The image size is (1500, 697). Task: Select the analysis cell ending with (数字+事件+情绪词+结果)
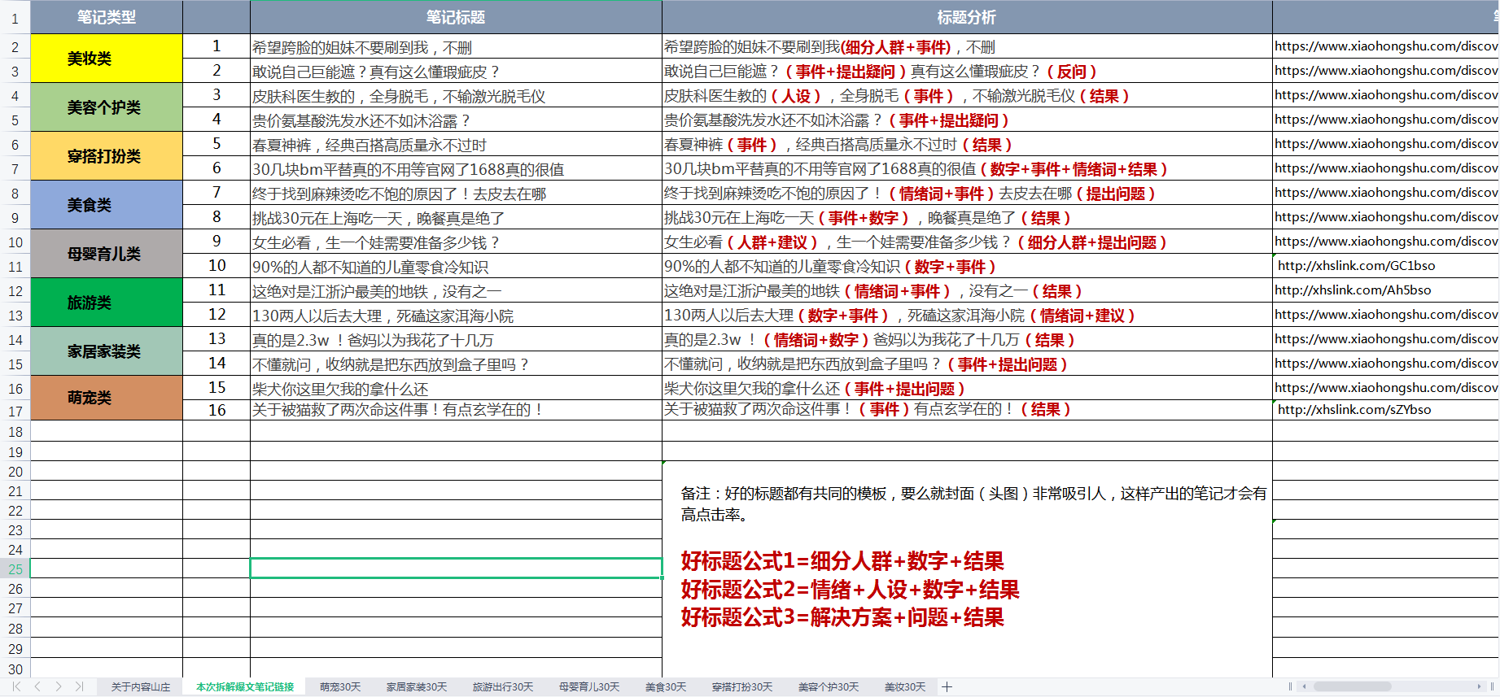(x=967, y=169)
